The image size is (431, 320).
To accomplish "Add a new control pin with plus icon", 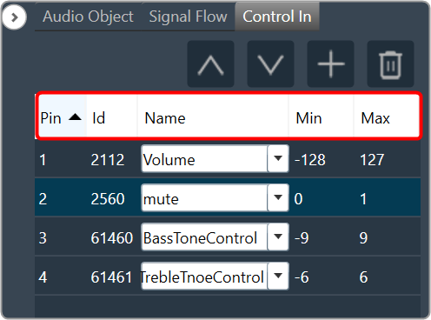I will pos(330,64).
